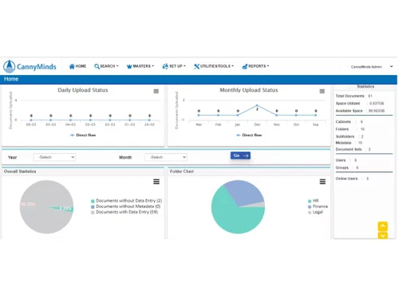
Task: Click the Space Utilized statistic
Action: [360, 103]
